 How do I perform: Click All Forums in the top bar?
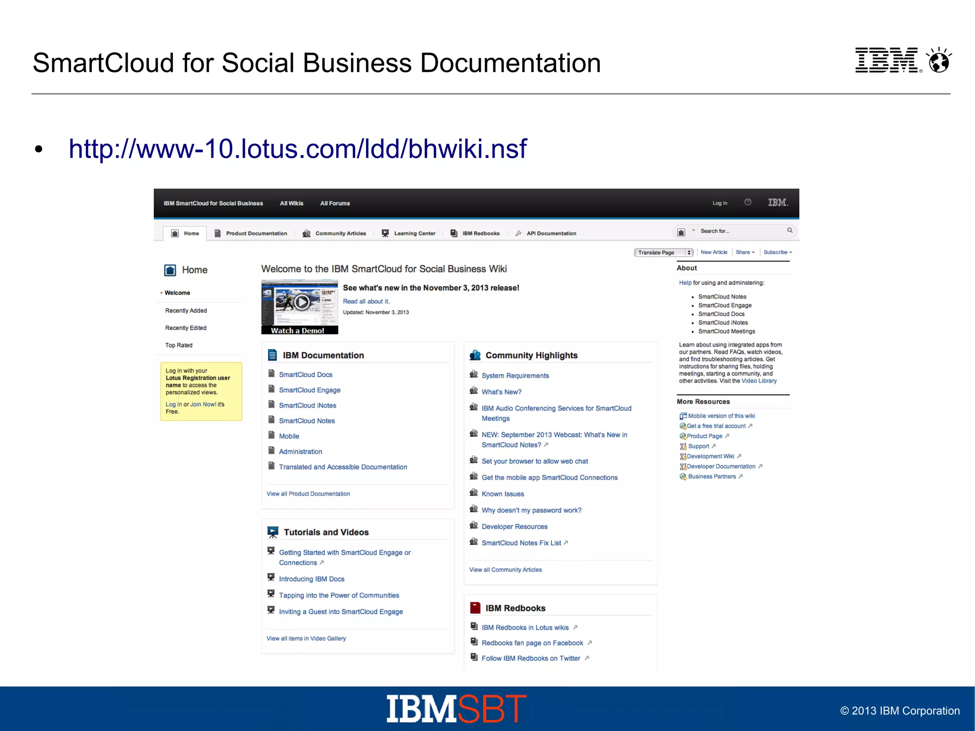335,203
